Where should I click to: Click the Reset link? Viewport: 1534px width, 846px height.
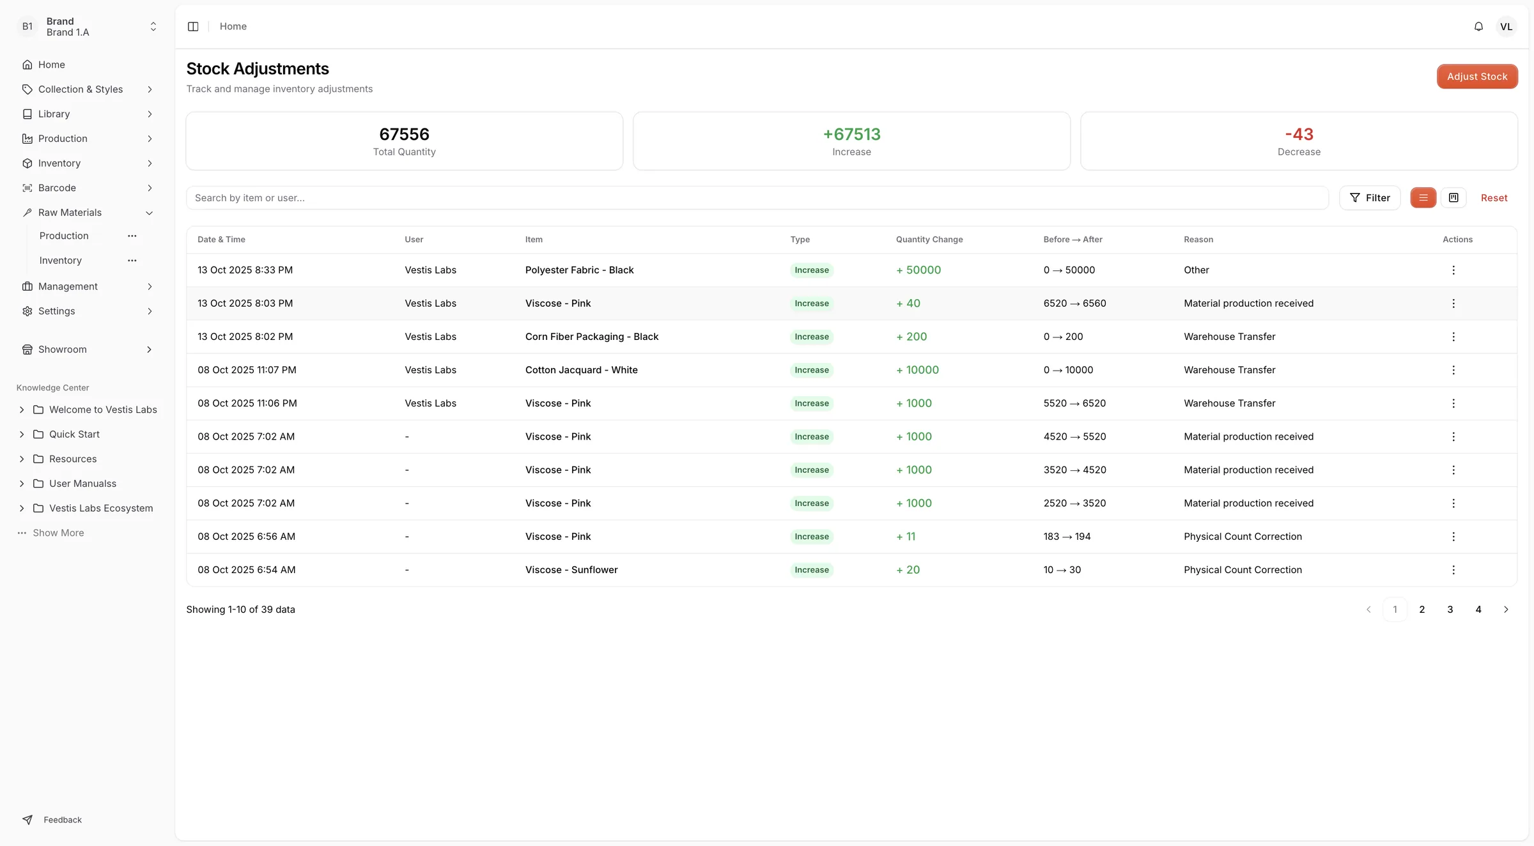pyautogui.click(x=1494, y=198)
